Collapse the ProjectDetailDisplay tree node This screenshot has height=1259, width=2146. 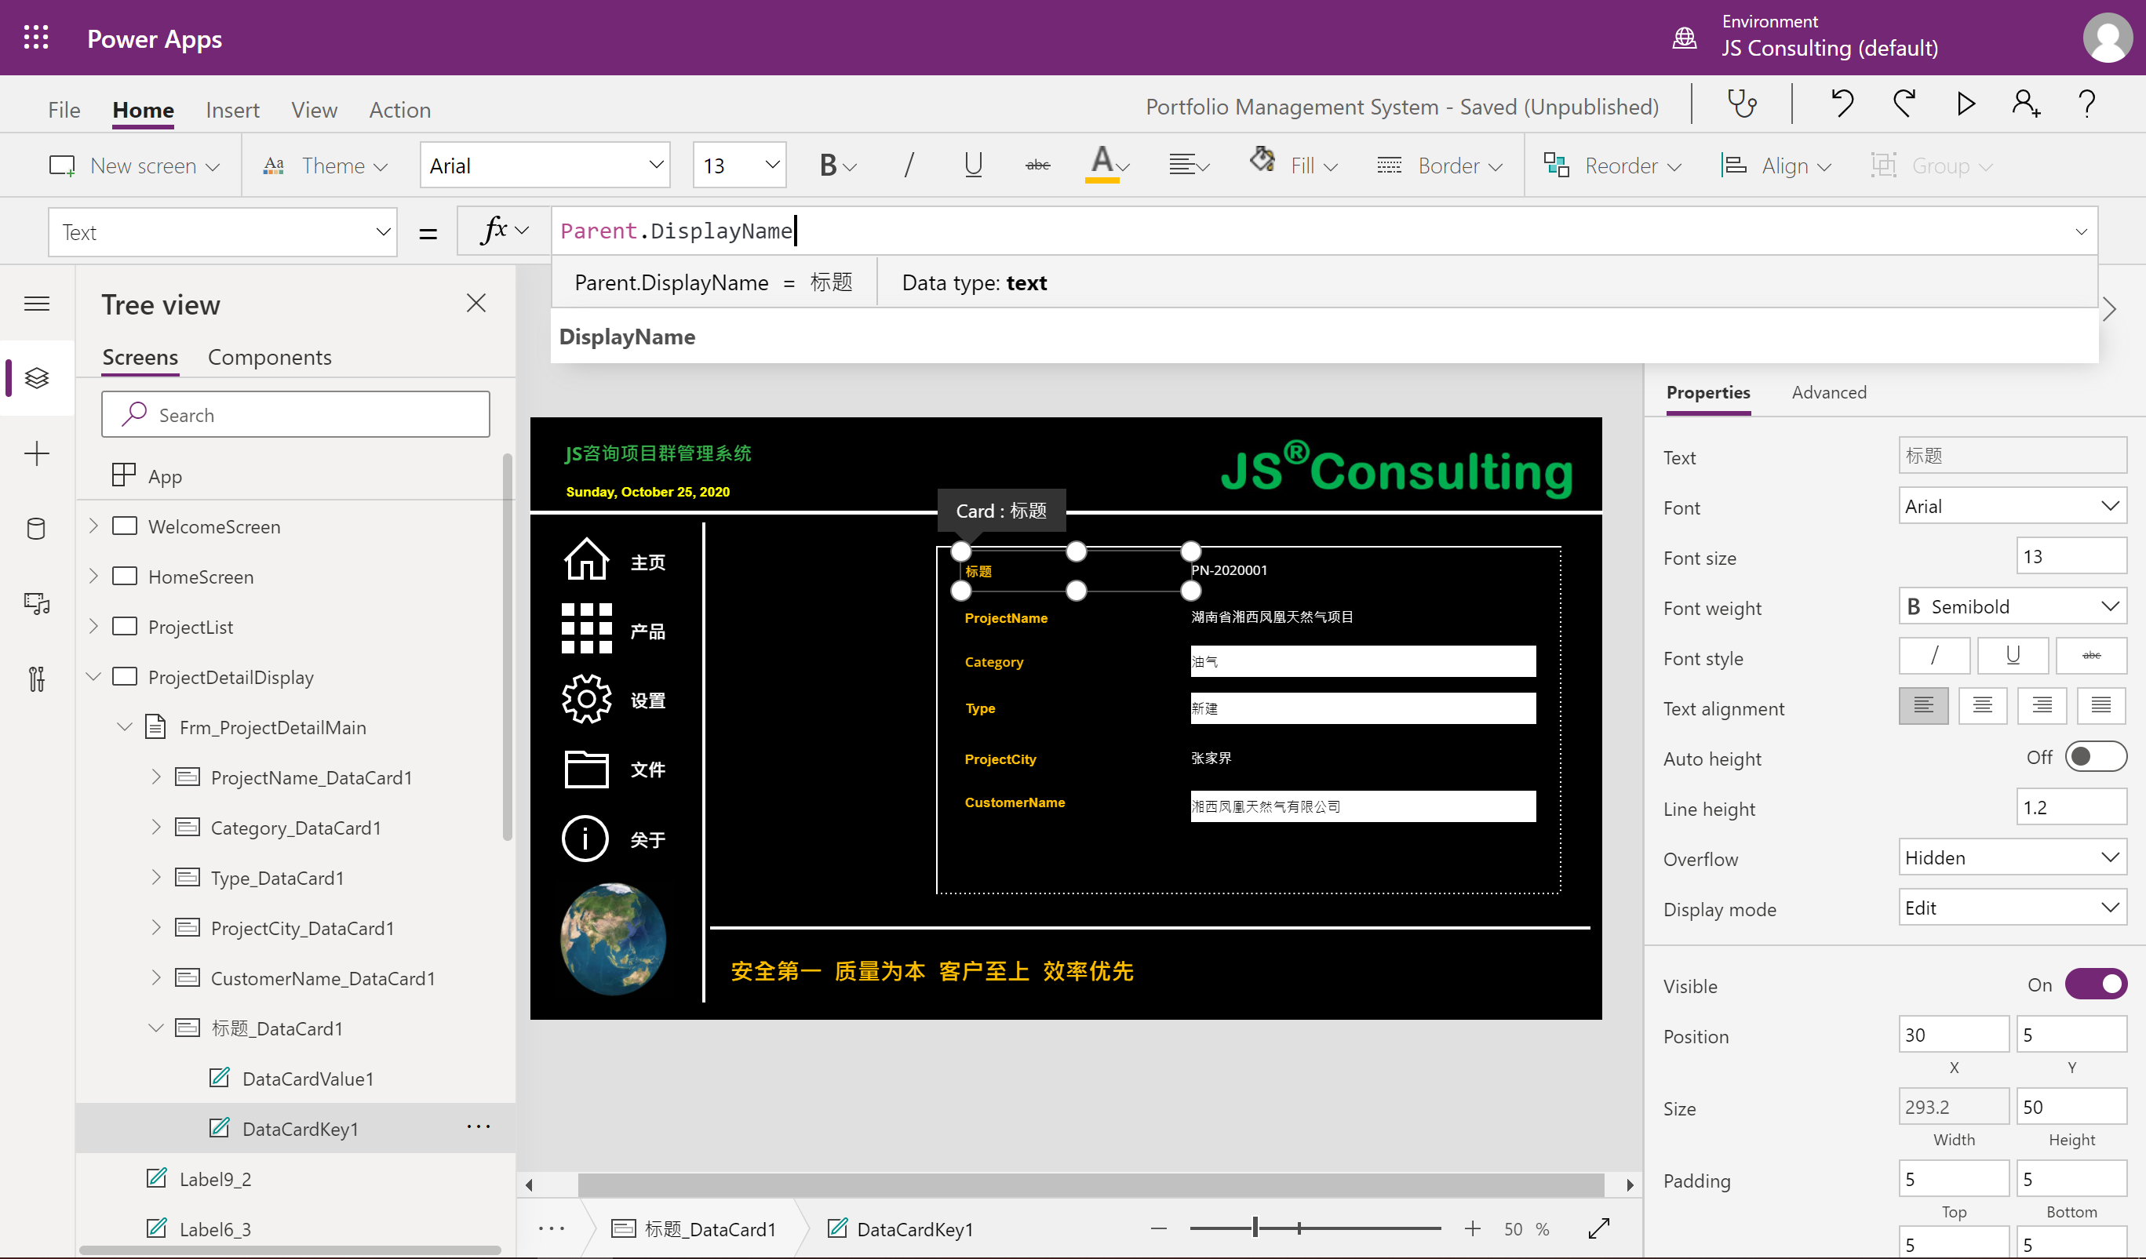[93, 677]
